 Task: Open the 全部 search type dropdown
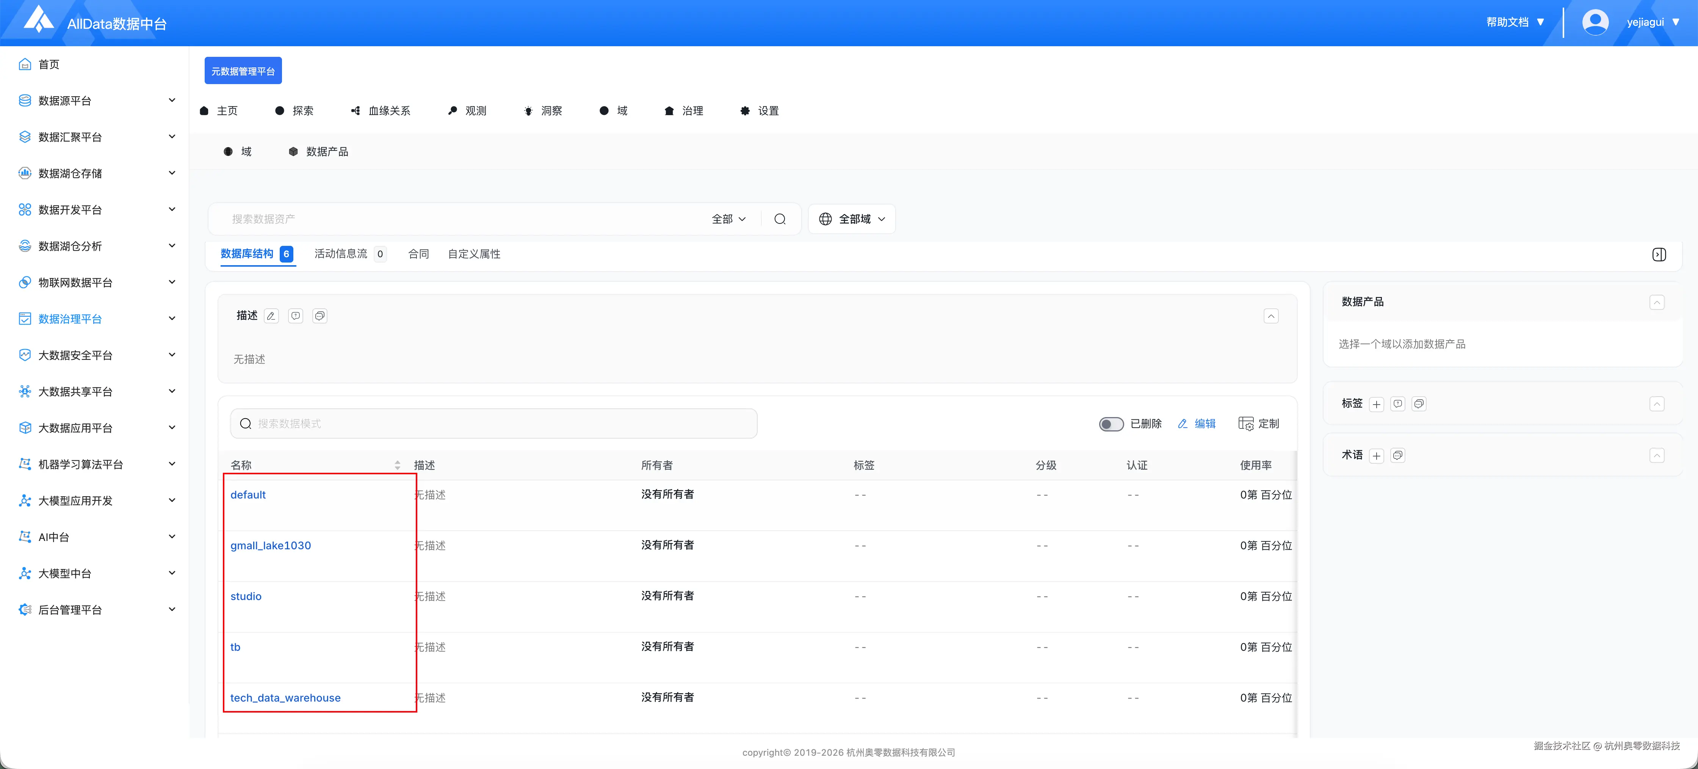pyautogui.click(x=728, y=219)
